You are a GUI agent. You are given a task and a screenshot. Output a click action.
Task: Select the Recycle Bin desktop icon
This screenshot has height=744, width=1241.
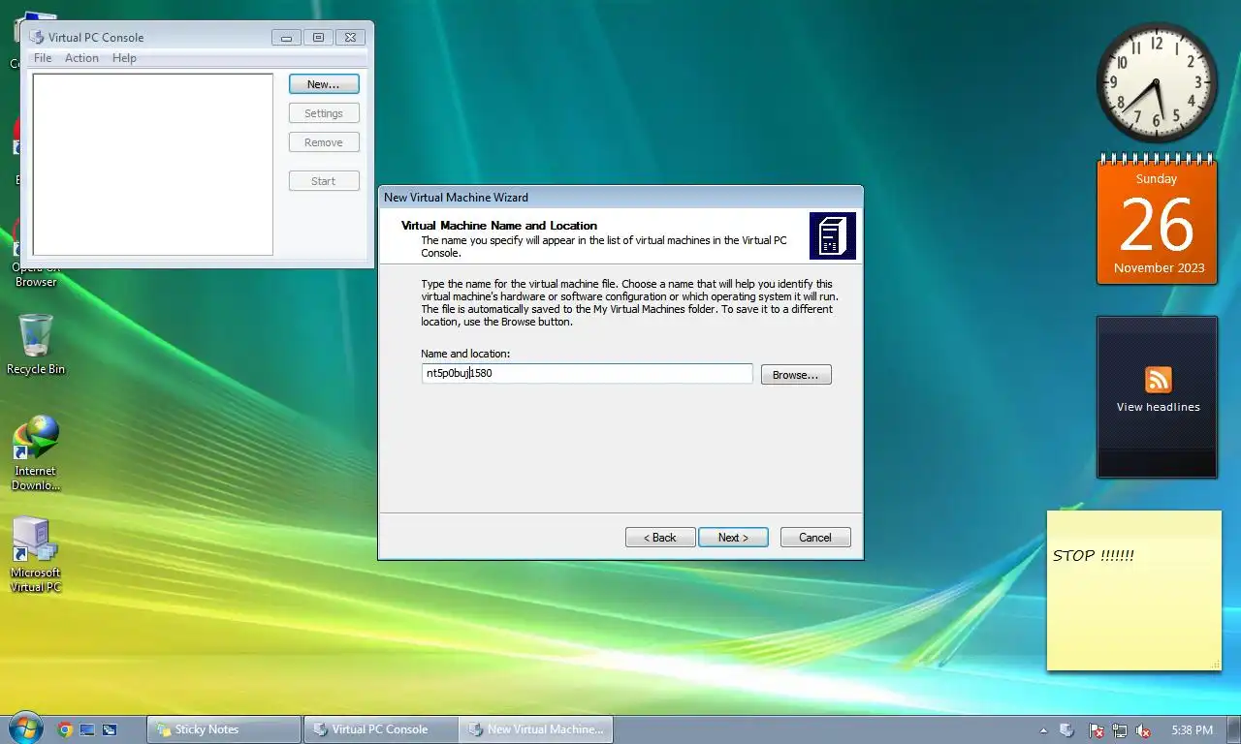[x=36, y=345]
